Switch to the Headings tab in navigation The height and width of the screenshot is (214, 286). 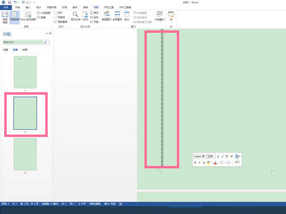pyautogui.click(x=5, y=49)
